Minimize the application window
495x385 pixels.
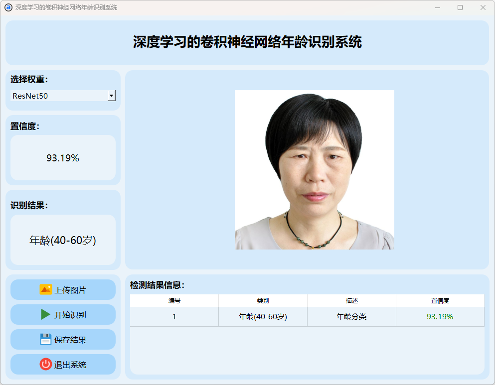[x=437, y=7]
